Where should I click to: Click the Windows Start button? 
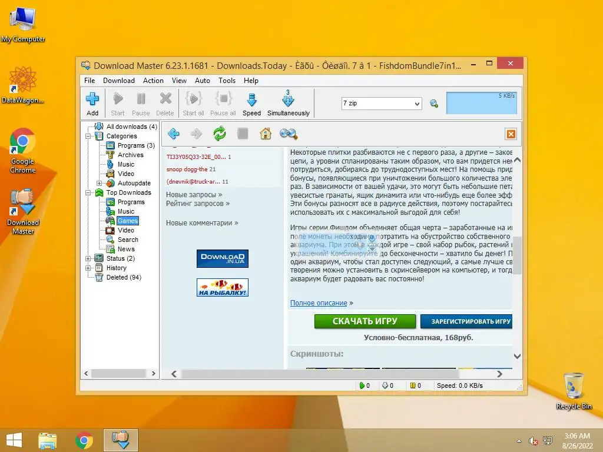point(14,440)
